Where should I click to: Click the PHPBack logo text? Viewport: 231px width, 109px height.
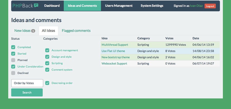(x=23, y=6)
